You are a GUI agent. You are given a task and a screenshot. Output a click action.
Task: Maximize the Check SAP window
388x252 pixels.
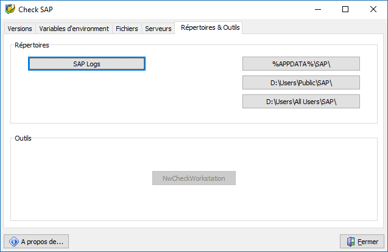(x=345, y=9)
